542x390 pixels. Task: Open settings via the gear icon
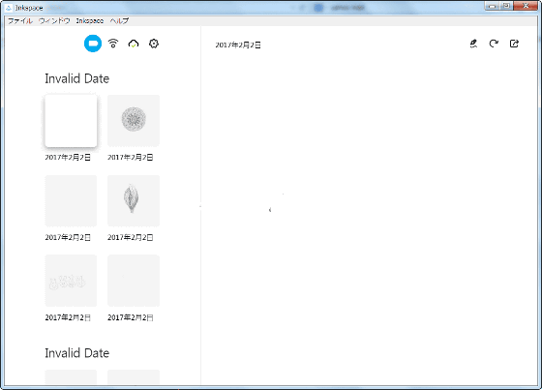(154, 44)
